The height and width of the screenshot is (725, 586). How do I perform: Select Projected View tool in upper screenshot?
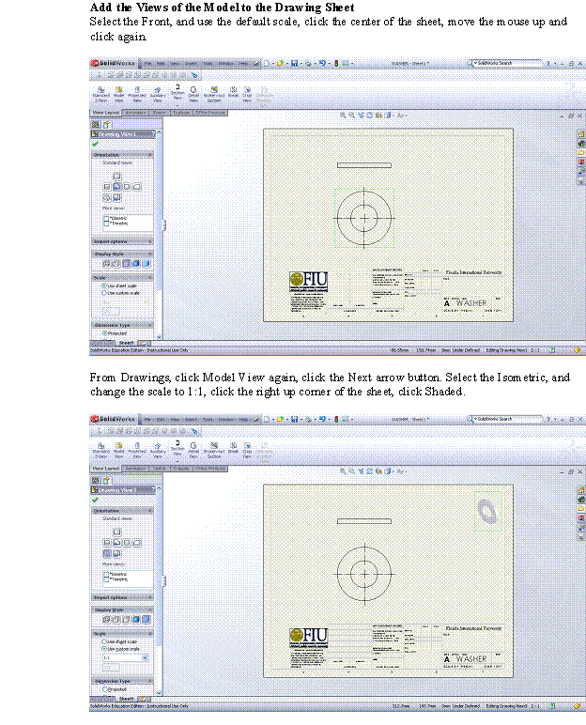(x=137, y=94)
